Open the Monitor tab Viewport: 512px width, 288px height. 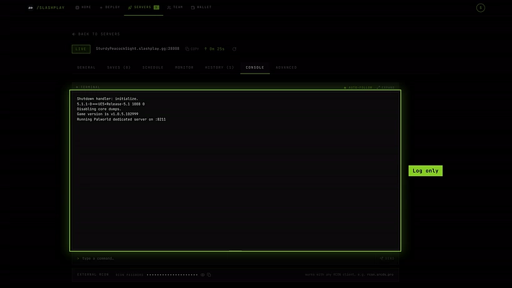coord(184,67)
